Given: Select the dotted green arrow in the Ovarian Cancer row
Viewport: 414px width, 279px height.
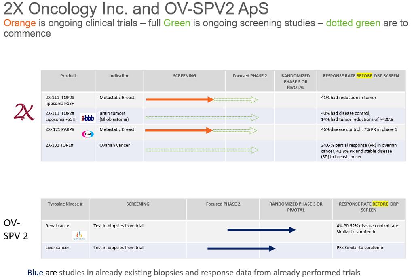Looking at the screenshot, I should 202,150.
